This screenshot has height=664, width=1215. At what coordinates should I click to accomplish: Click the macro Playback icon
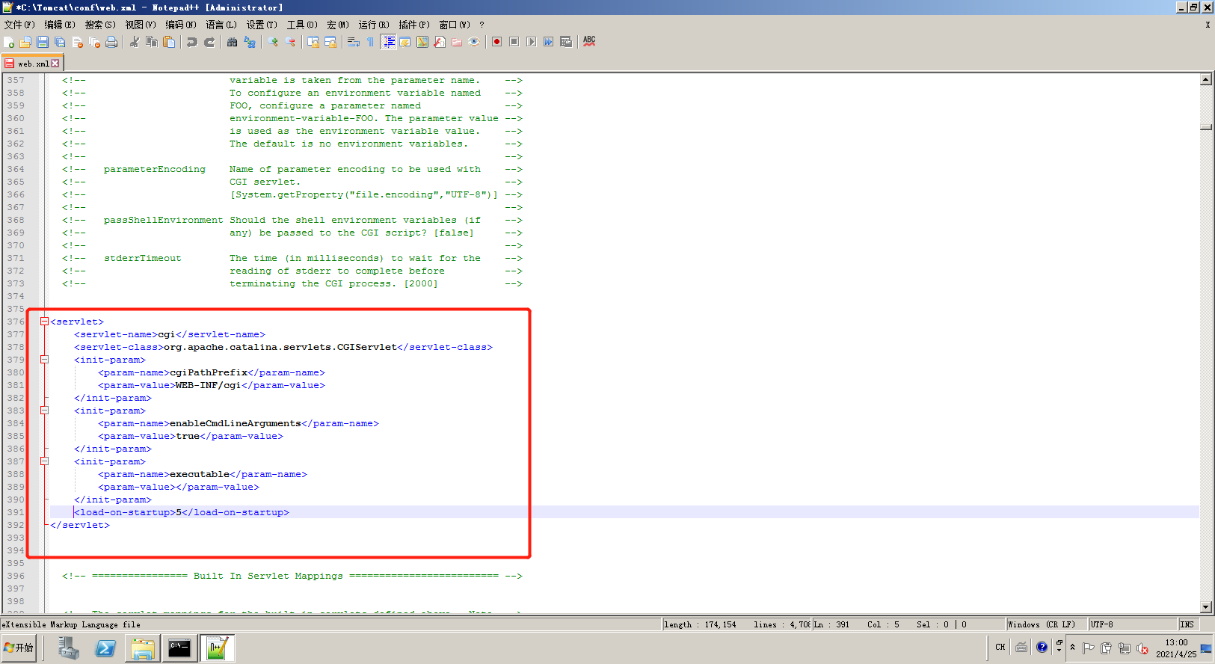coord(531,42)
